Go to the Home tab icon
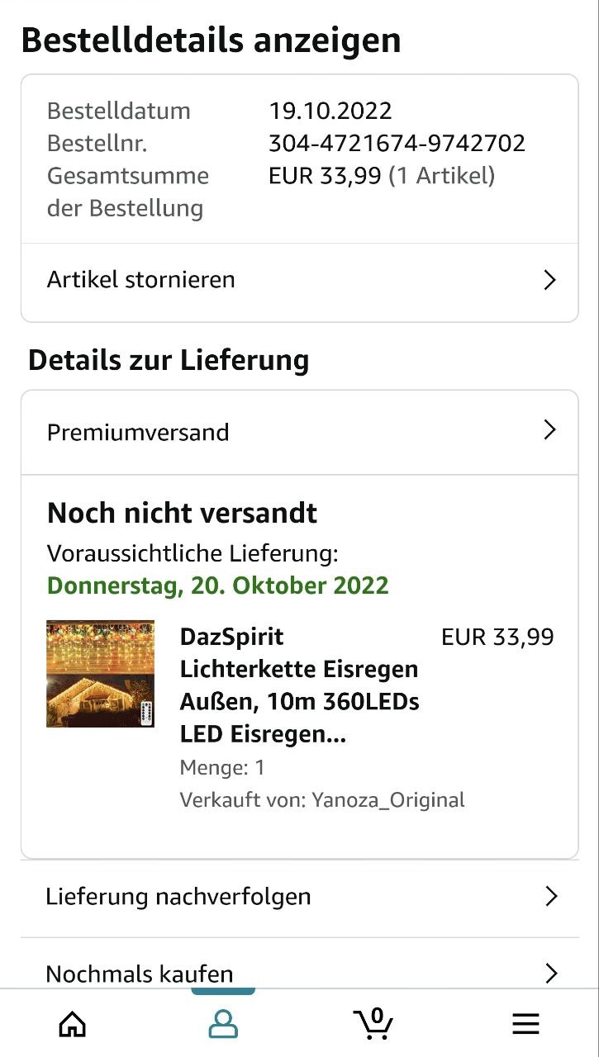The width and height of the screenshot is (599, 1057). [x=73, y=1024]
